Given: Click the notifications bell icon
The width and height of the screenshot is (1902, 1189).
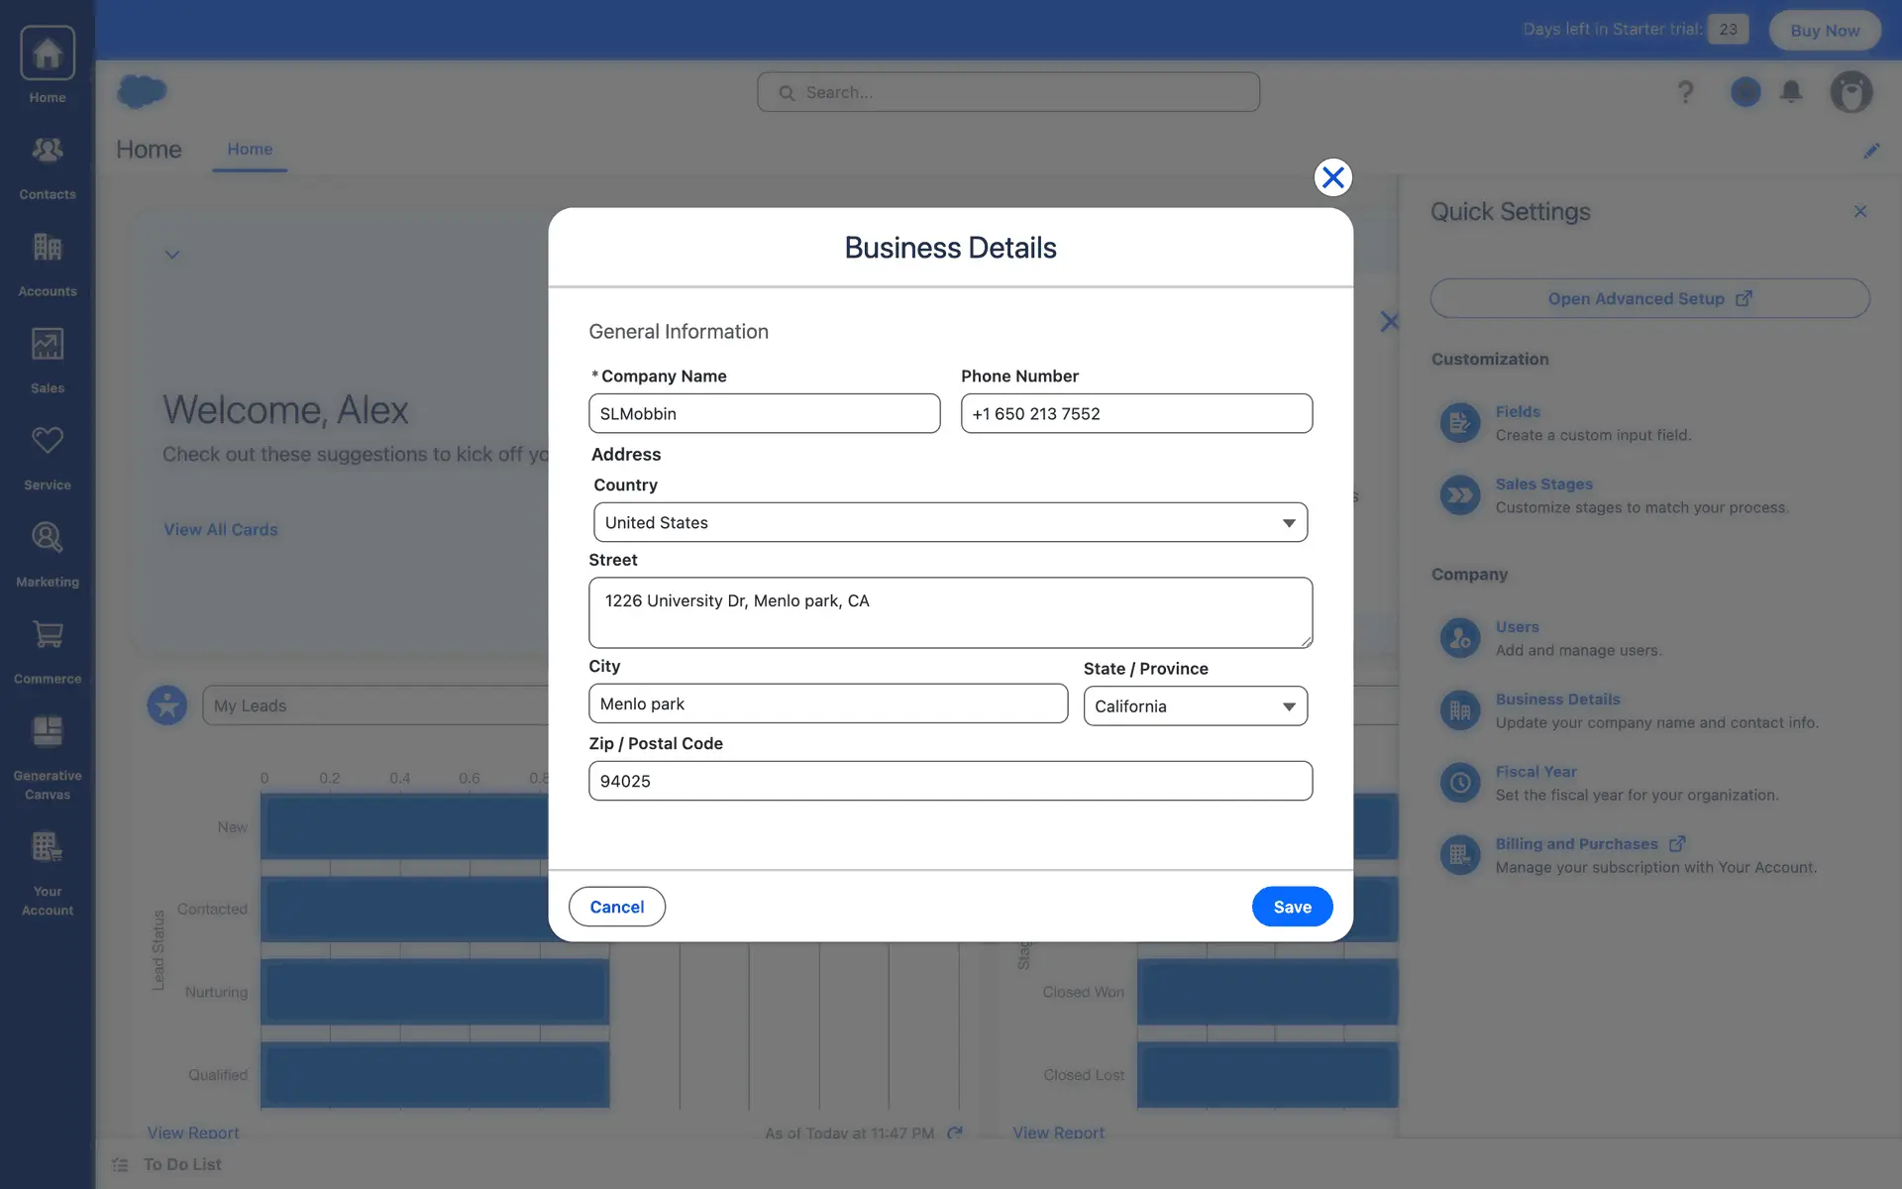Looking at the screenshot, I should (x=1790, y=92).
